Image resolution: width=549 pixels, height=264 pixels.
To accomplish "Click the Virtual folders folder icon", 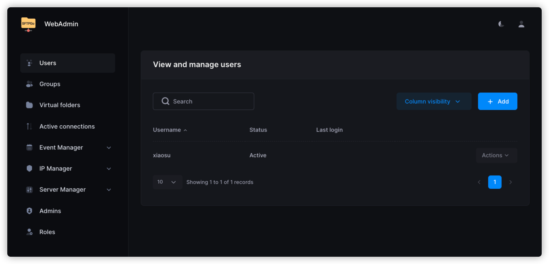I will (29, 105).
